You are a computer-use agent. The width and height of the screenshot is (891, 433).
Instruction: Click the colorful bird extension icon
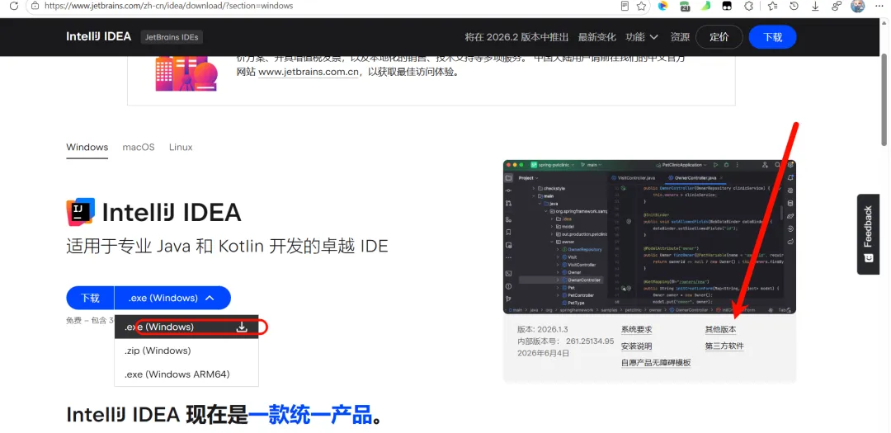[662, 6]
